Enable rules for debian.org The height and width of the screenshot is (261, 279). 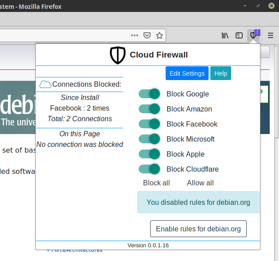coord(198,229)
